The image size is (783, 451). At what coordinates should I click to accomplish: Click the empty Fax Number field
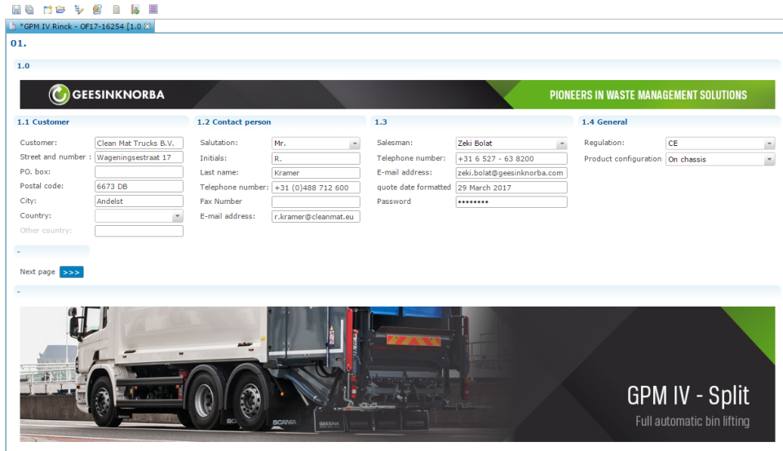(x=316, y=201)
